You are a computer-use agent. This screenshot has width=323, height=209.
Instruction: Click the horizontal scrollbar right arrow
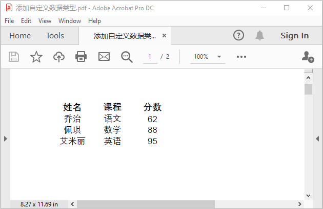[x=300, y=204]
